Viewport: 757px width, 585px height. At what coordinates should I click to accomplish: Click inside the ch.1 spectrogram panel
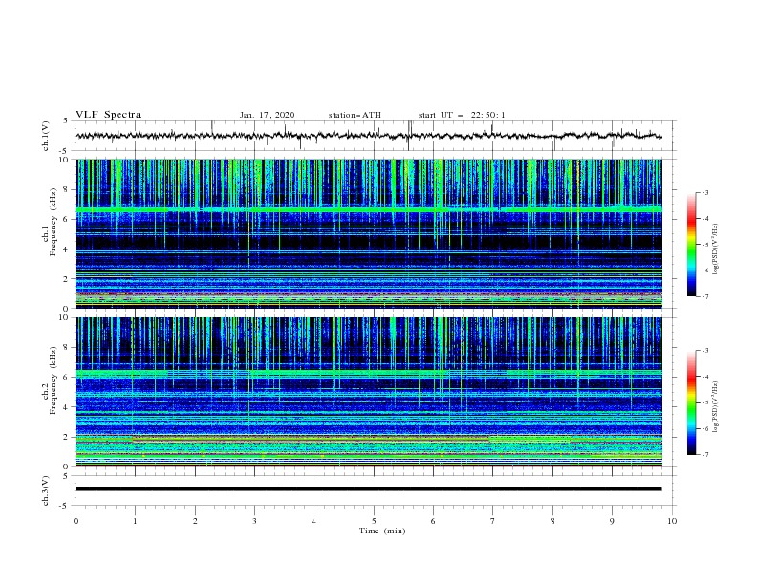tap(368, 233)
